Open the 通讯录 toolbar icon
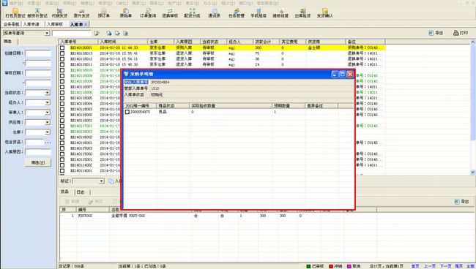 coord(214,12)
